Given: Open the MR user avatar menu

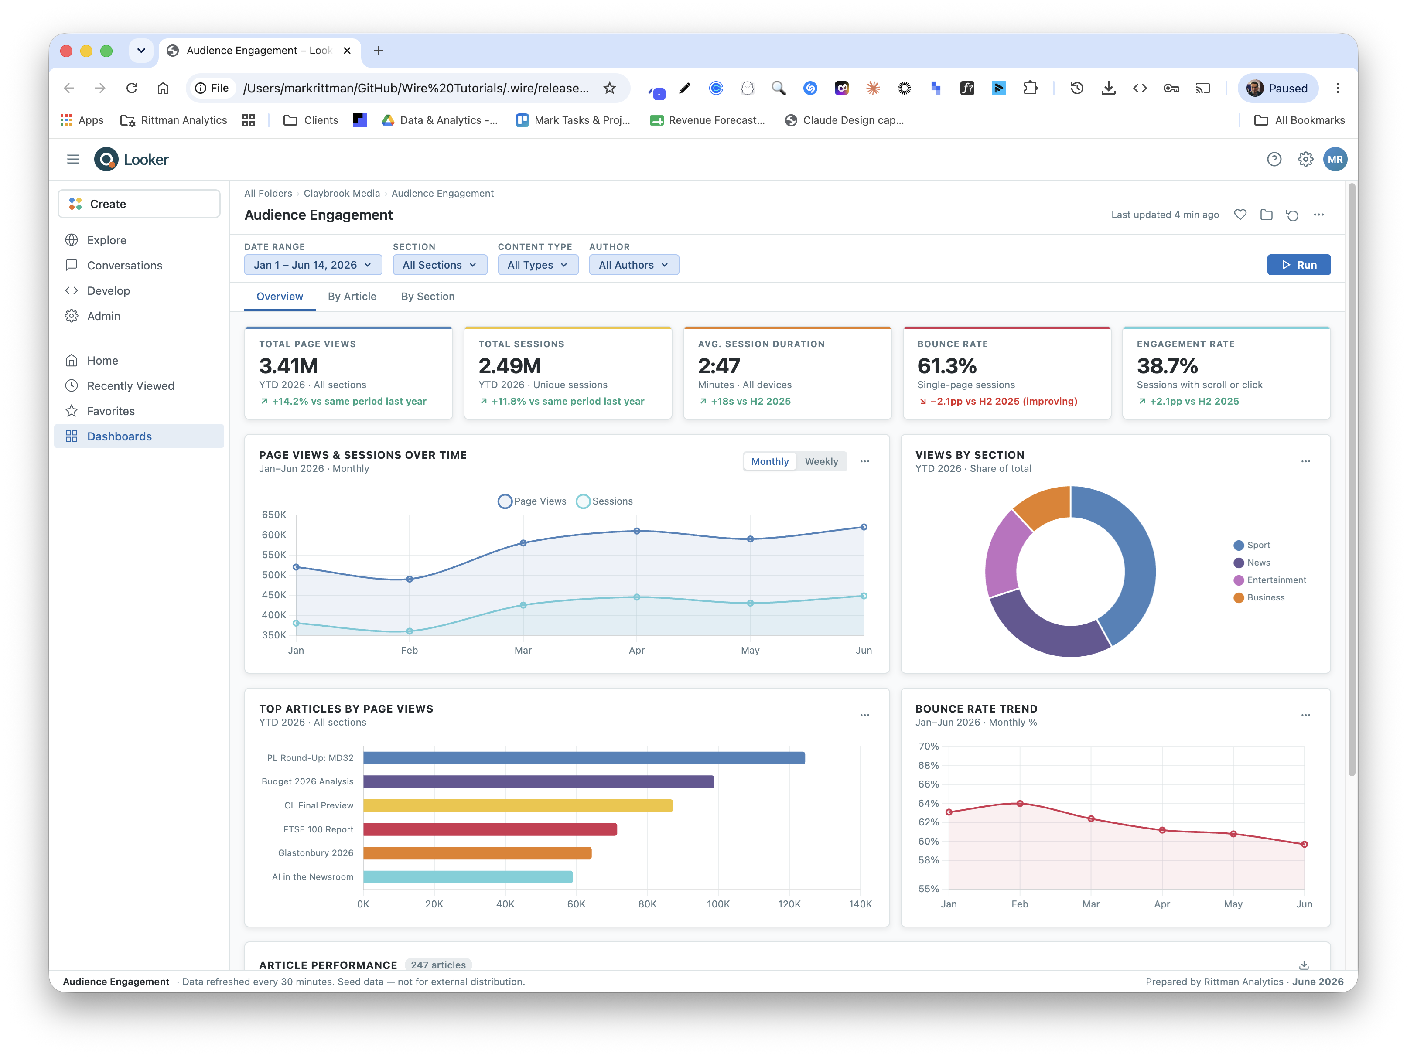Looking at the screenshot, I should click(1335, 159).
